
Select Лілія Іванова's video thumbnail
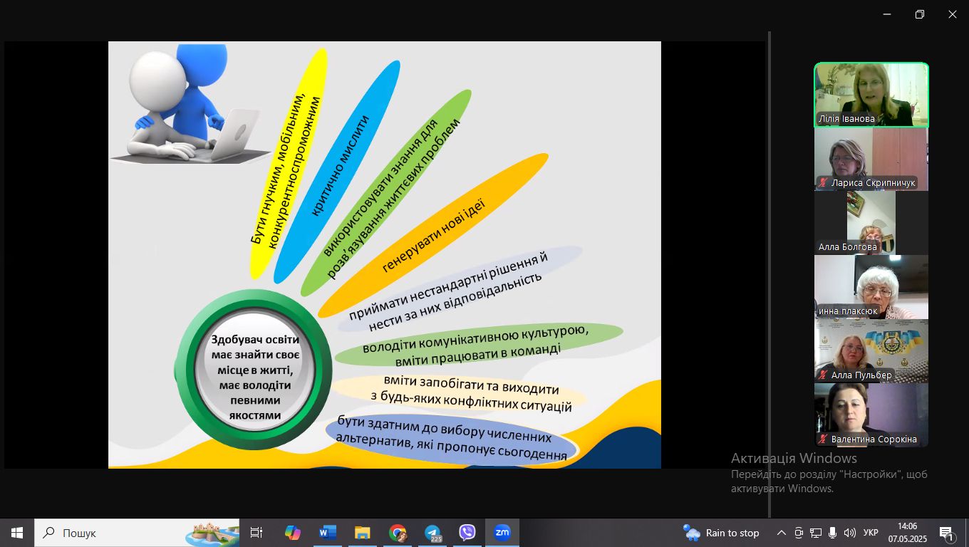[871, 95]
